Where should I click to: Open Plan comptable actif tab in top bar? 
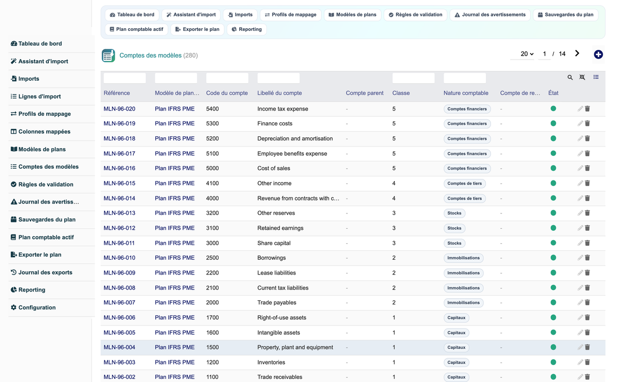tap(136, 29)
